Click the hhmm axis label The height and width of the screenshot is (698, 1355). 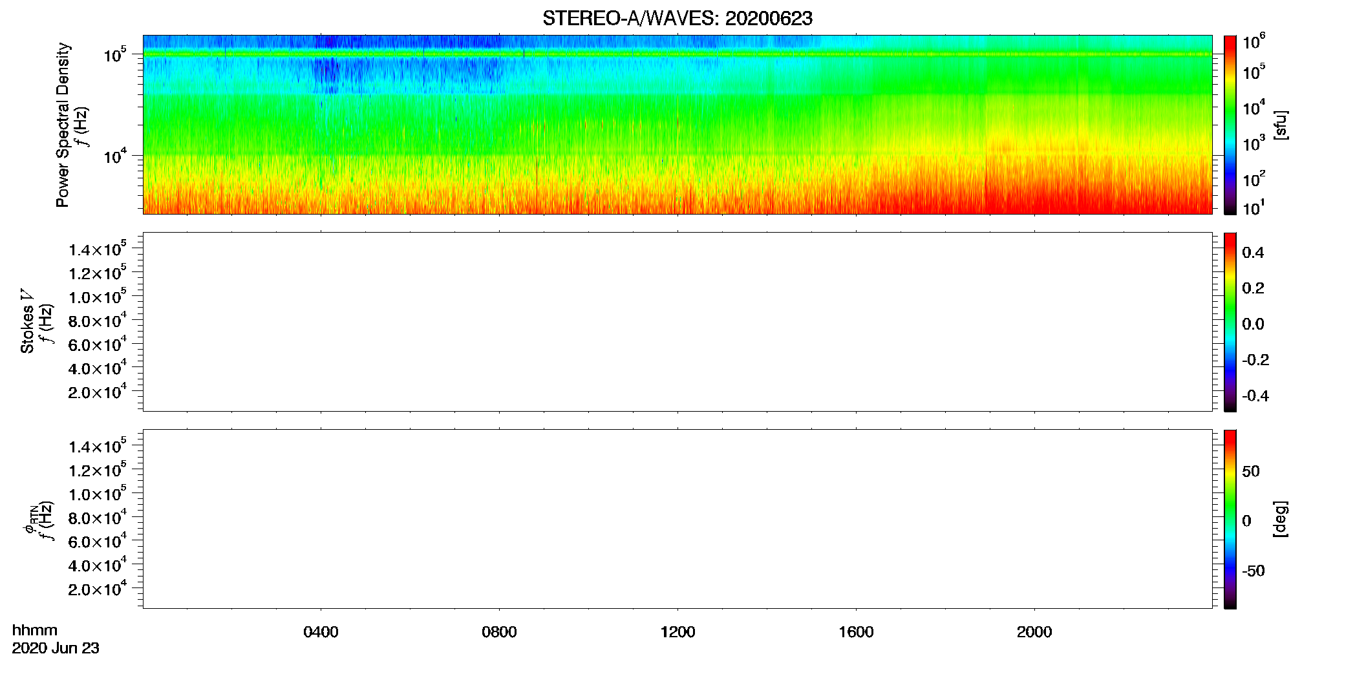35,630
